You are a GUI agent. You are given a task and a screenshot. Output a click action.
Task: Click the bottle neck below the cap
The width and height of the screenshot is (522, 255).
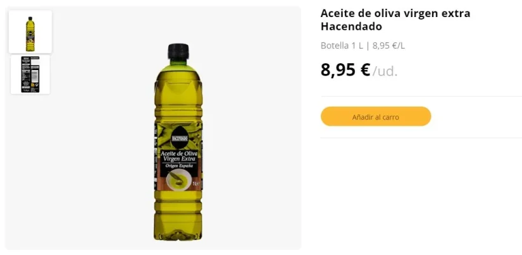coord(178,63)
